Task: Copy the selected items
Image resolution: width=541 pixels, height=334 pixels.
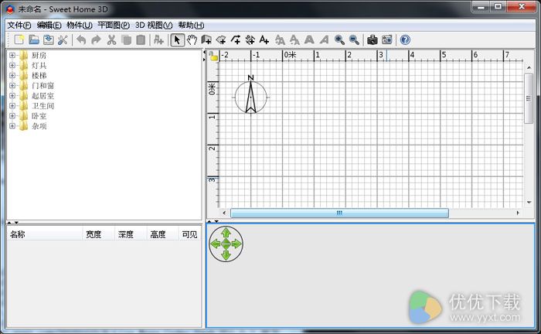Action: (126, 40)
